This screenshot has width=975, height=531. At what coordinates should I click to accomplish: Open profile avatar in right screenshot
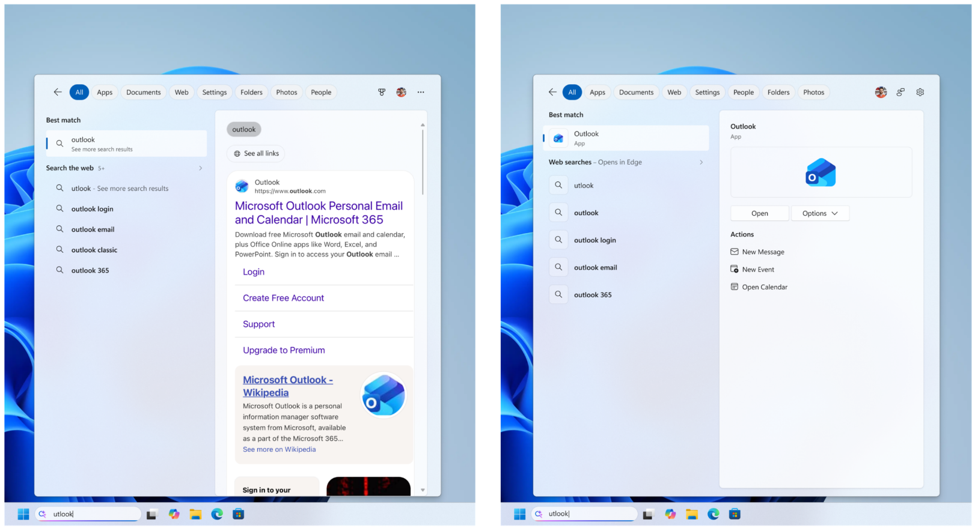(881, 92)
